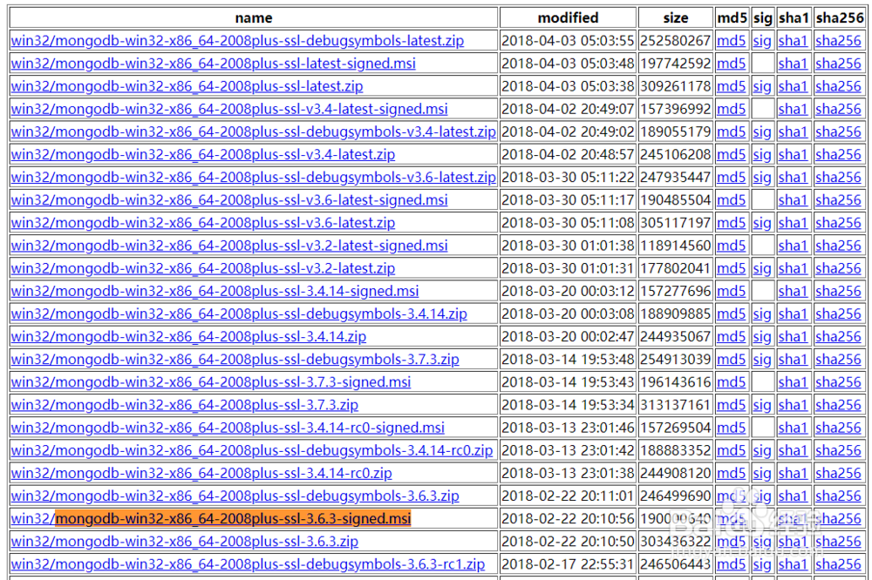Click the 'name' column header
This screenshot has height=580, width=872.
(x=254, y=17)
